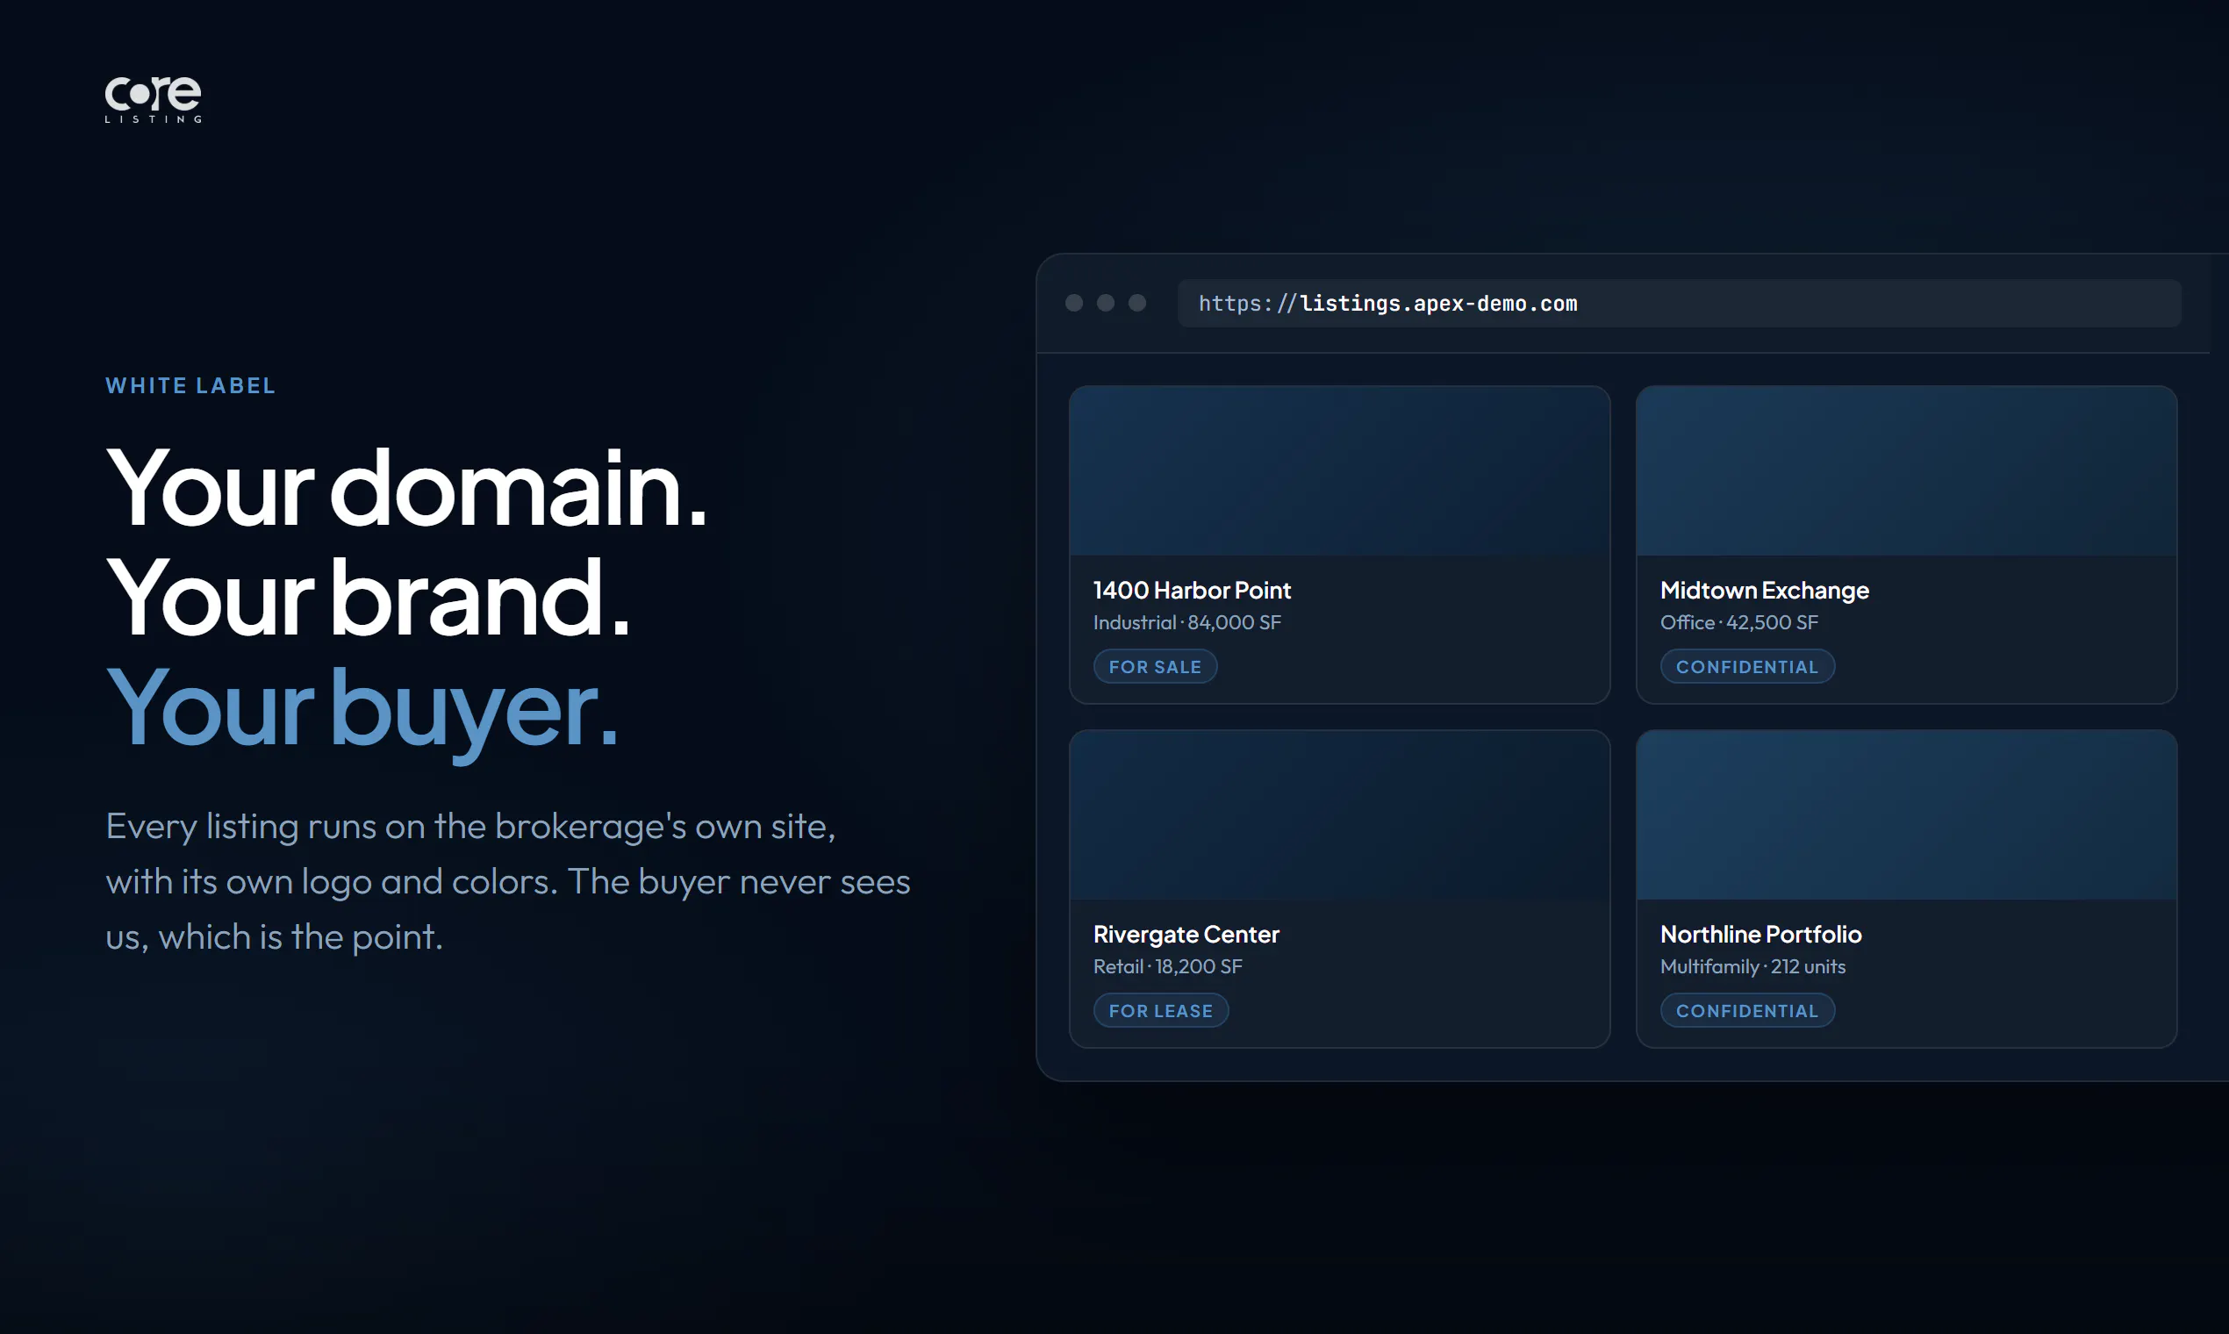The height and width of the screenshot is (1334, 2229).
Task: Click the Core Listing logo
Action: click(x=153, y=99)
